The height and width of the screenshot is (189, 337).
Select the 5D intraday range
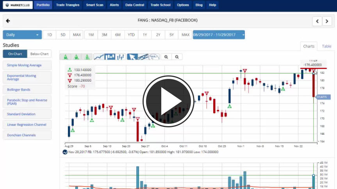coord(63,35)
